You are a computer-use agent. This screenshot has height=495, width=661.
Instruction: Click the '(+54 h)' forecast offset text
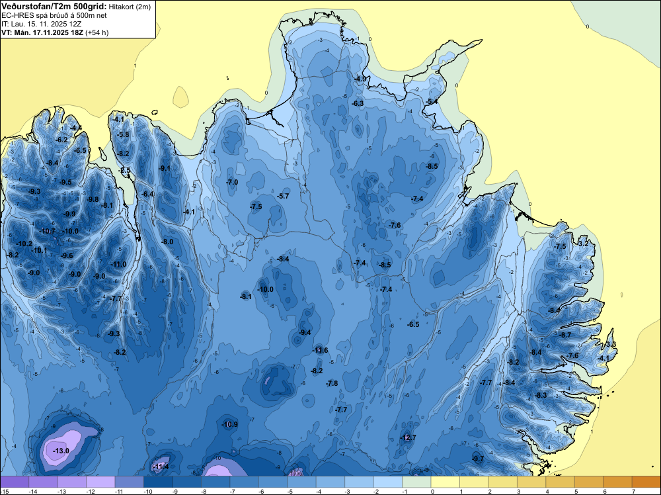pos(97,32)
